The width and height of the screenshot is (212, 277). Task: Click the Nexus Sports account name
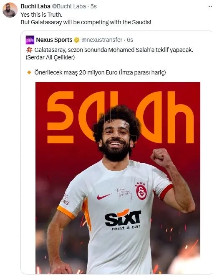click(x=54, y=40)
